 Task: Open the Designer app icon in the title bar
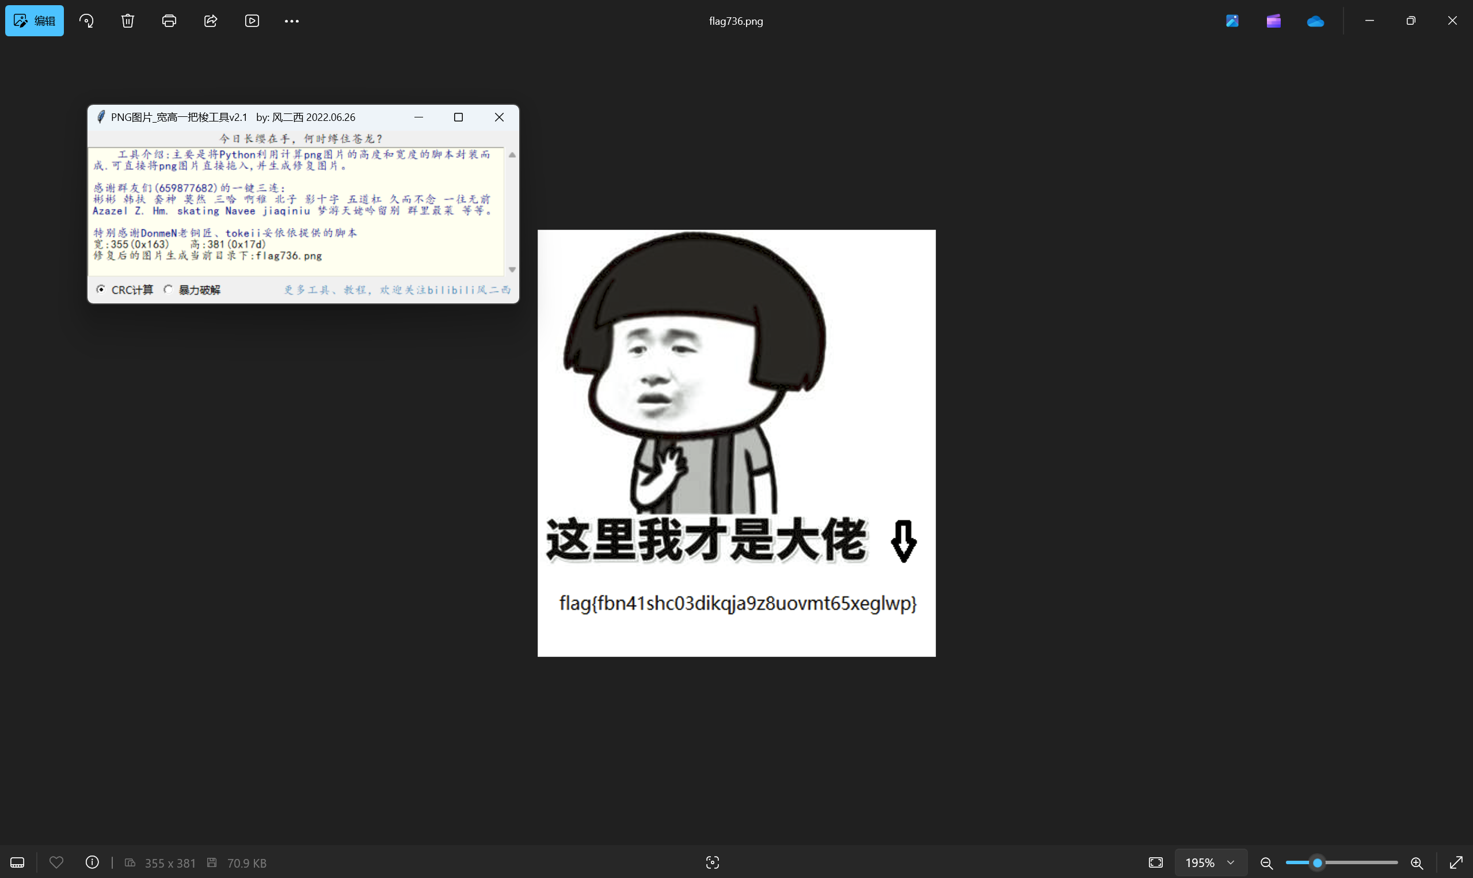coord(1232,21)
